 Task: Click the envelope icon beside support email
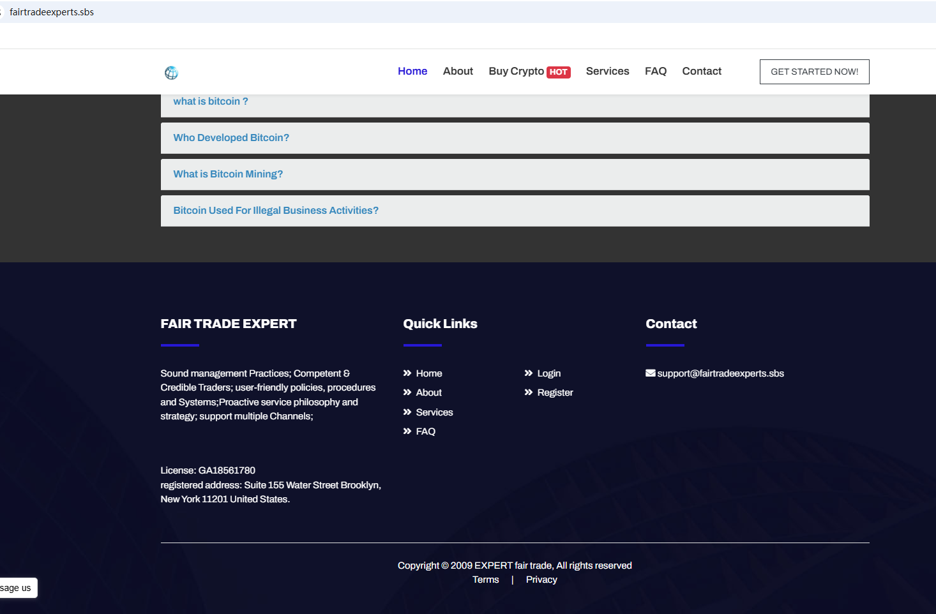(x=650, y=373)
